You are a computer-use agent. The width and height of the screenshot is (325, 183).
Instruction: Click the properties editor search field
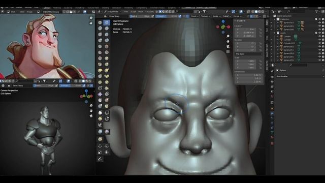(x=298, y=65)
